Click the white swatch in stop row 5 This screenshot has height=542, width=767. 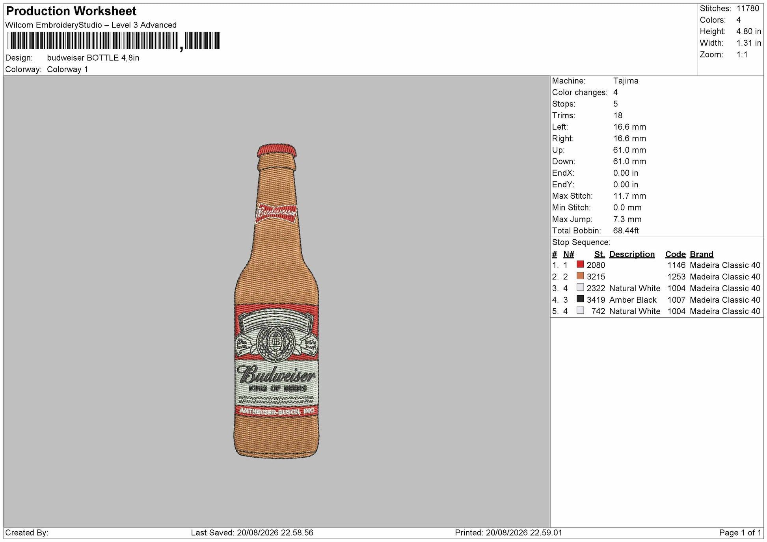point(580,310)
